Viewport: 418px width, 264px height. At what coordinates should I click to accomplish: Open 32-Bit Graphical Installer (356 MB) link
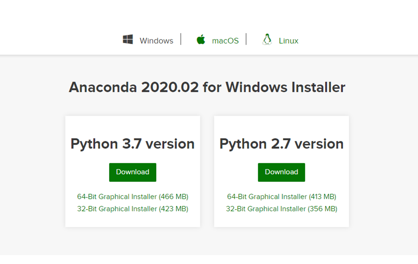tap(281, 209)
